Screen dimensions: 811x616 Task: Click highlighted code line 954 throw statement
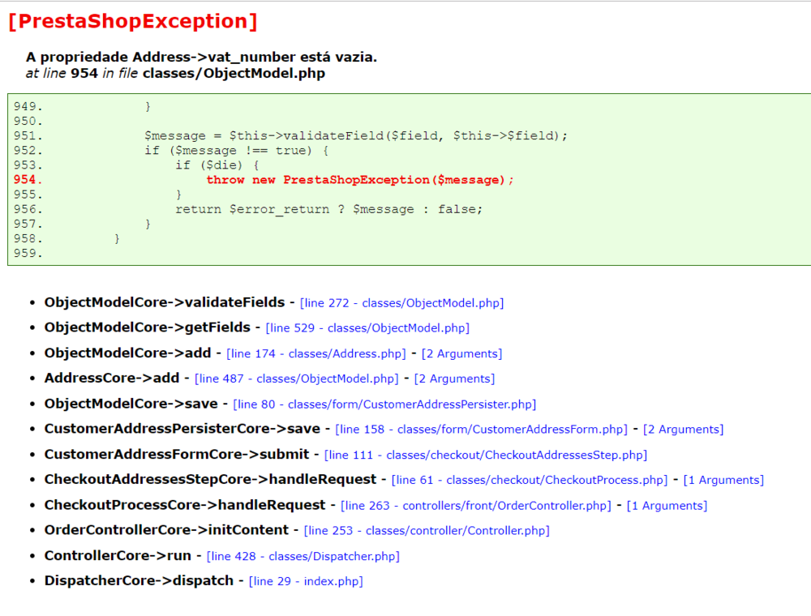(x=360, y=180)
